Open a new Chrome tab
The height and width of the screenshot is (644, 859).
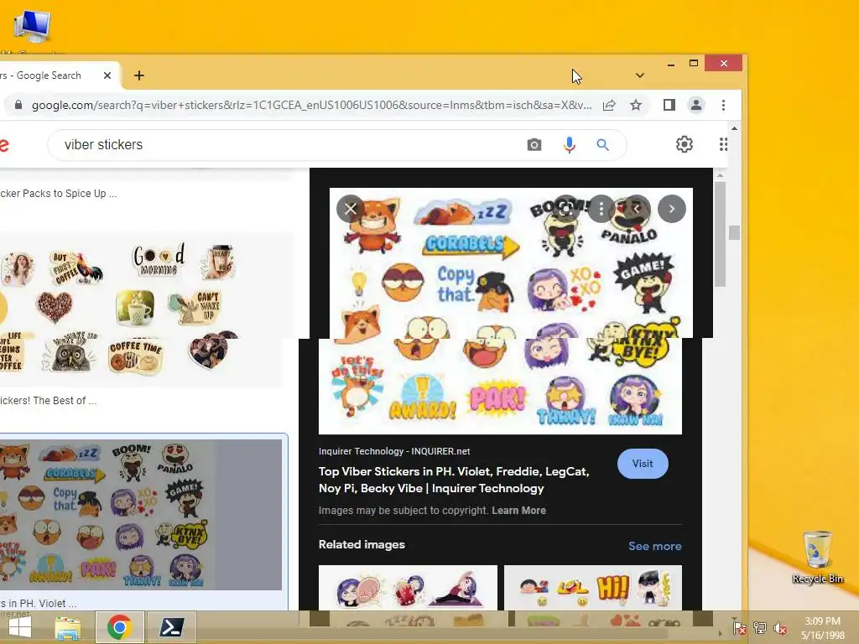click(139, 75)
